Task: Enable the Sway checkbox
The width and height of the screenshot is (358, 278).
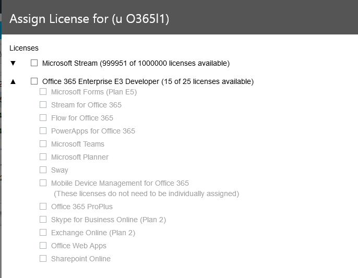Action: point(43,170)
